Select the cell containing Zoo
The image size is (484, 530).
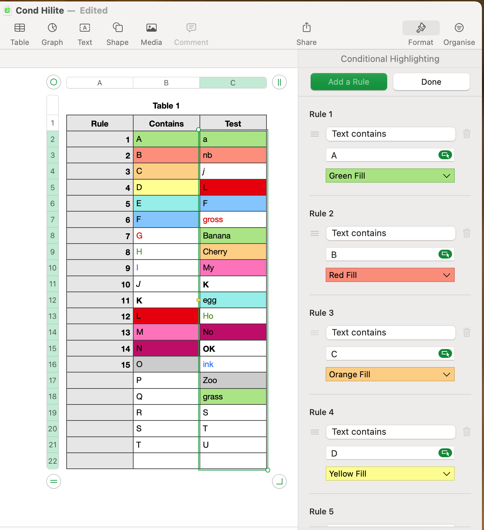coord(233,380)
